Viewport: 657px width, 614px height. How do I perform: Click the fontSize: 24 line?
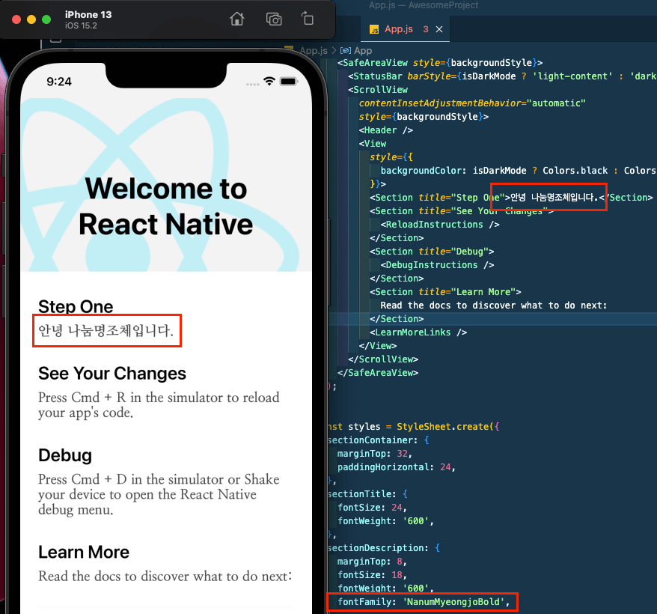372,508
